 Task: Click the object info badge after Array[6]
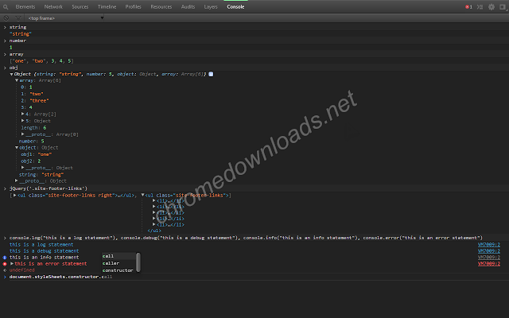coord(211,74)
